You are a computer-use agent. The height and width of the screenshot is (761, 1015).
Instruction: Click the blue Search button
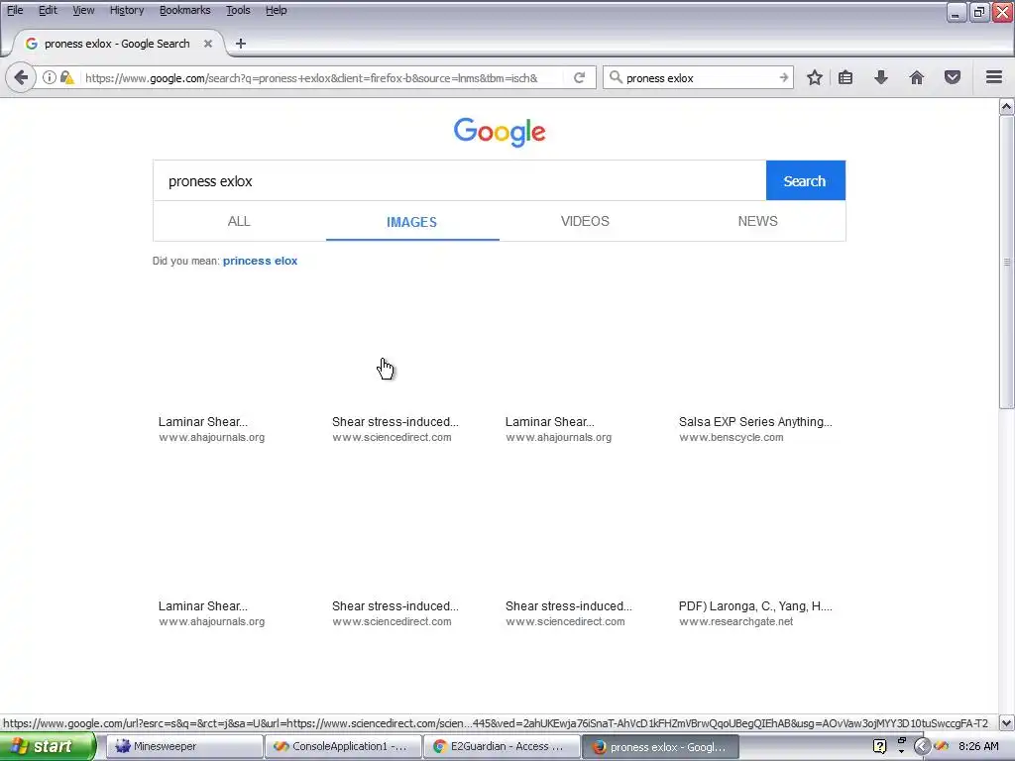point(805,180)
